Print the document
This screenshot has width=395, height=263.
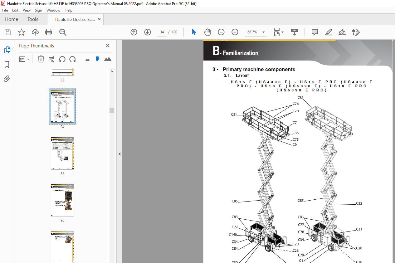49,32
